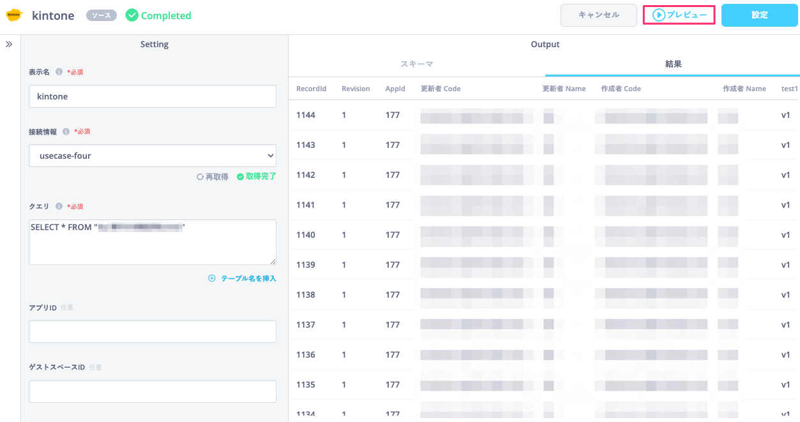Click the blue 設定 button
The width and height of the screenshot is (800, 422).
tap(760, 15)
